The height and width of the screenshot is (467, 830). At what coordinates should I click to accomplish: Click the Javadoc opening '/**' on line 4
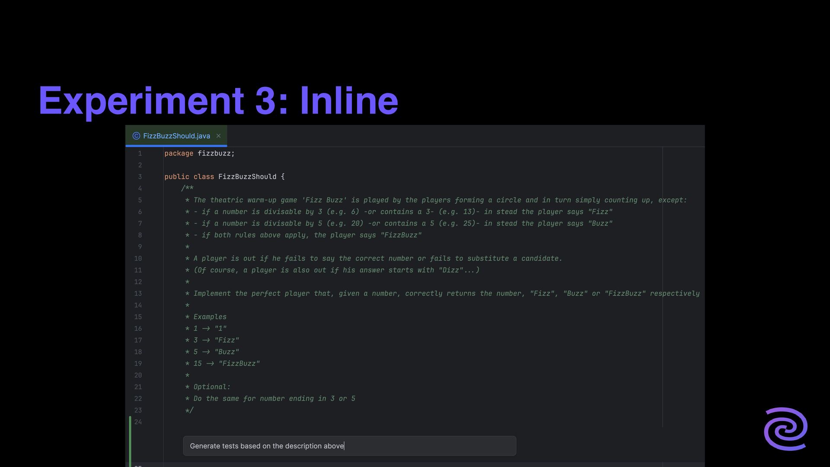(187, 189)
